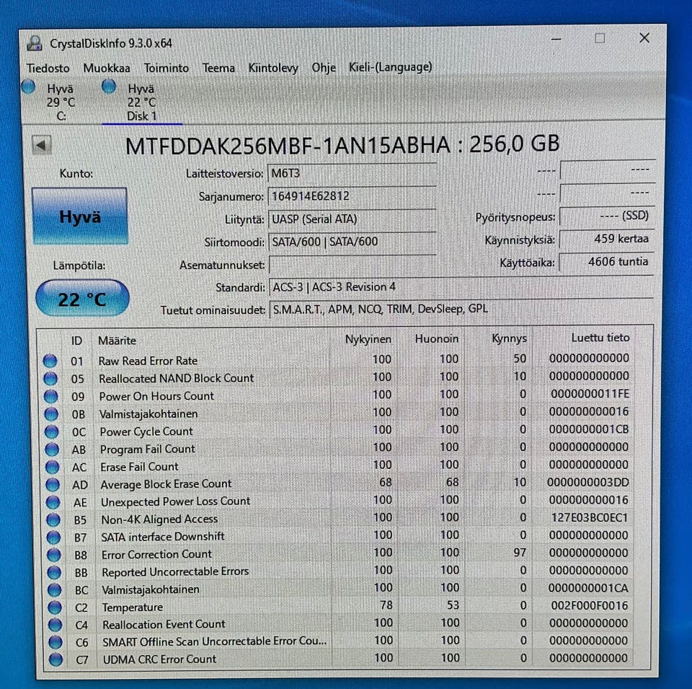Screen dimensions: 692x689
Task: Click the status orb in row 0B
Action: click(x=51, y=414)
